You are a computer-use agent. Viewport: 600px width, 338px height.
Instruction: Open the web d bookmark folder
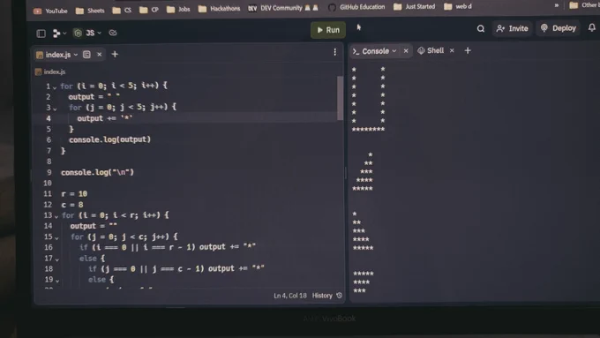pyautogui.click(x=458, y=6)
